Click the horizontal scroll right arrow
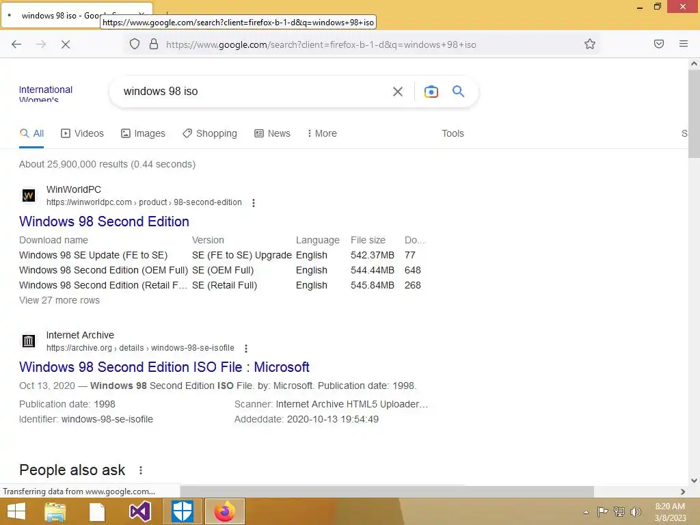This screenshot has height=525, width=700. click(683, 492)
